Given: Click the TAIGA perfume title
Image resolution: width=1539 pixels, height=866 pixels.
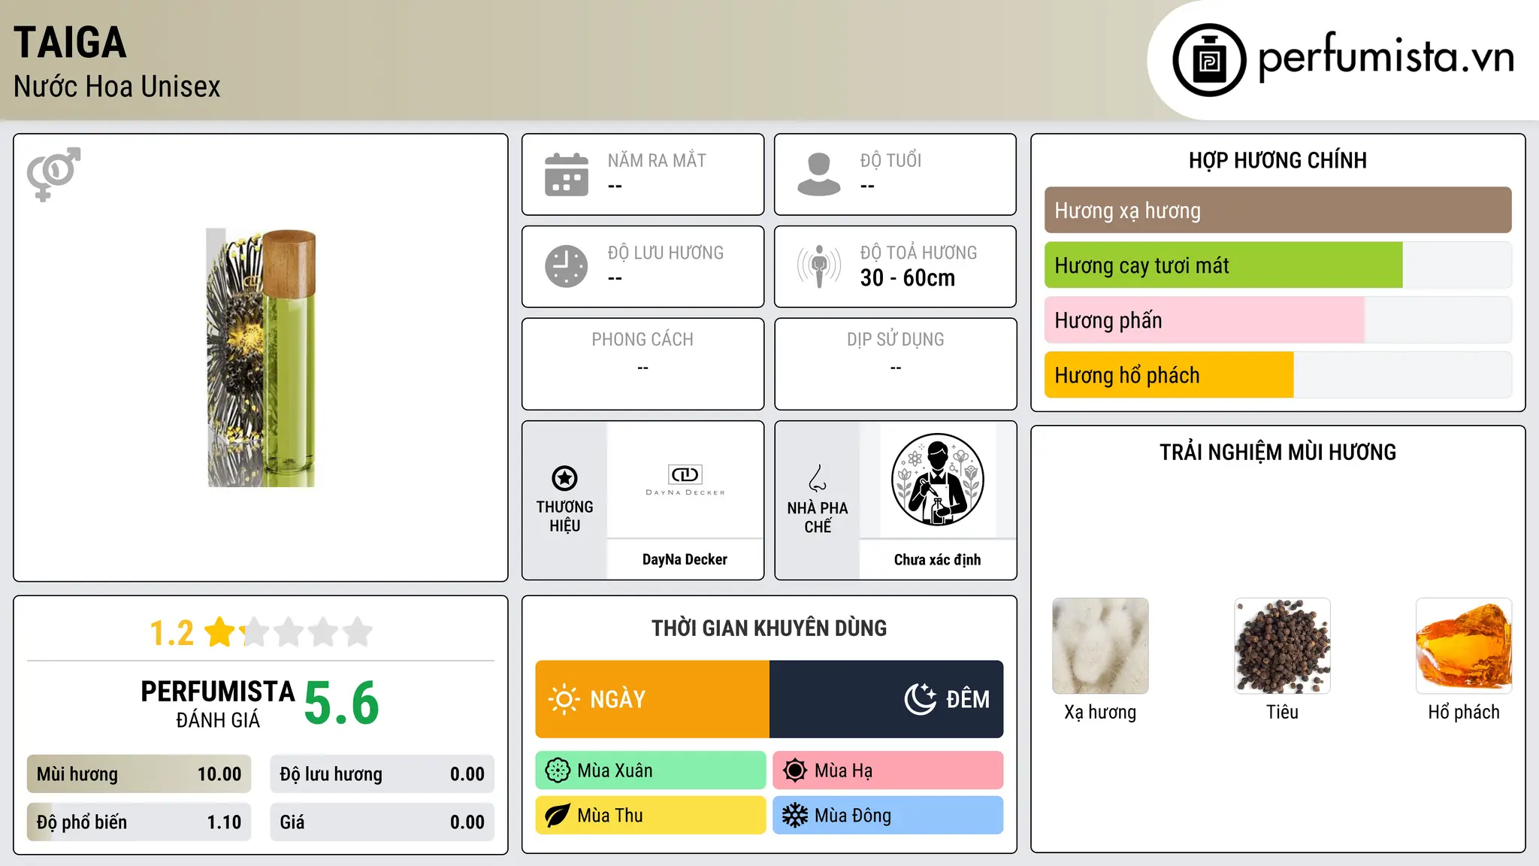Looking at the screenshot, I should 70,42.
